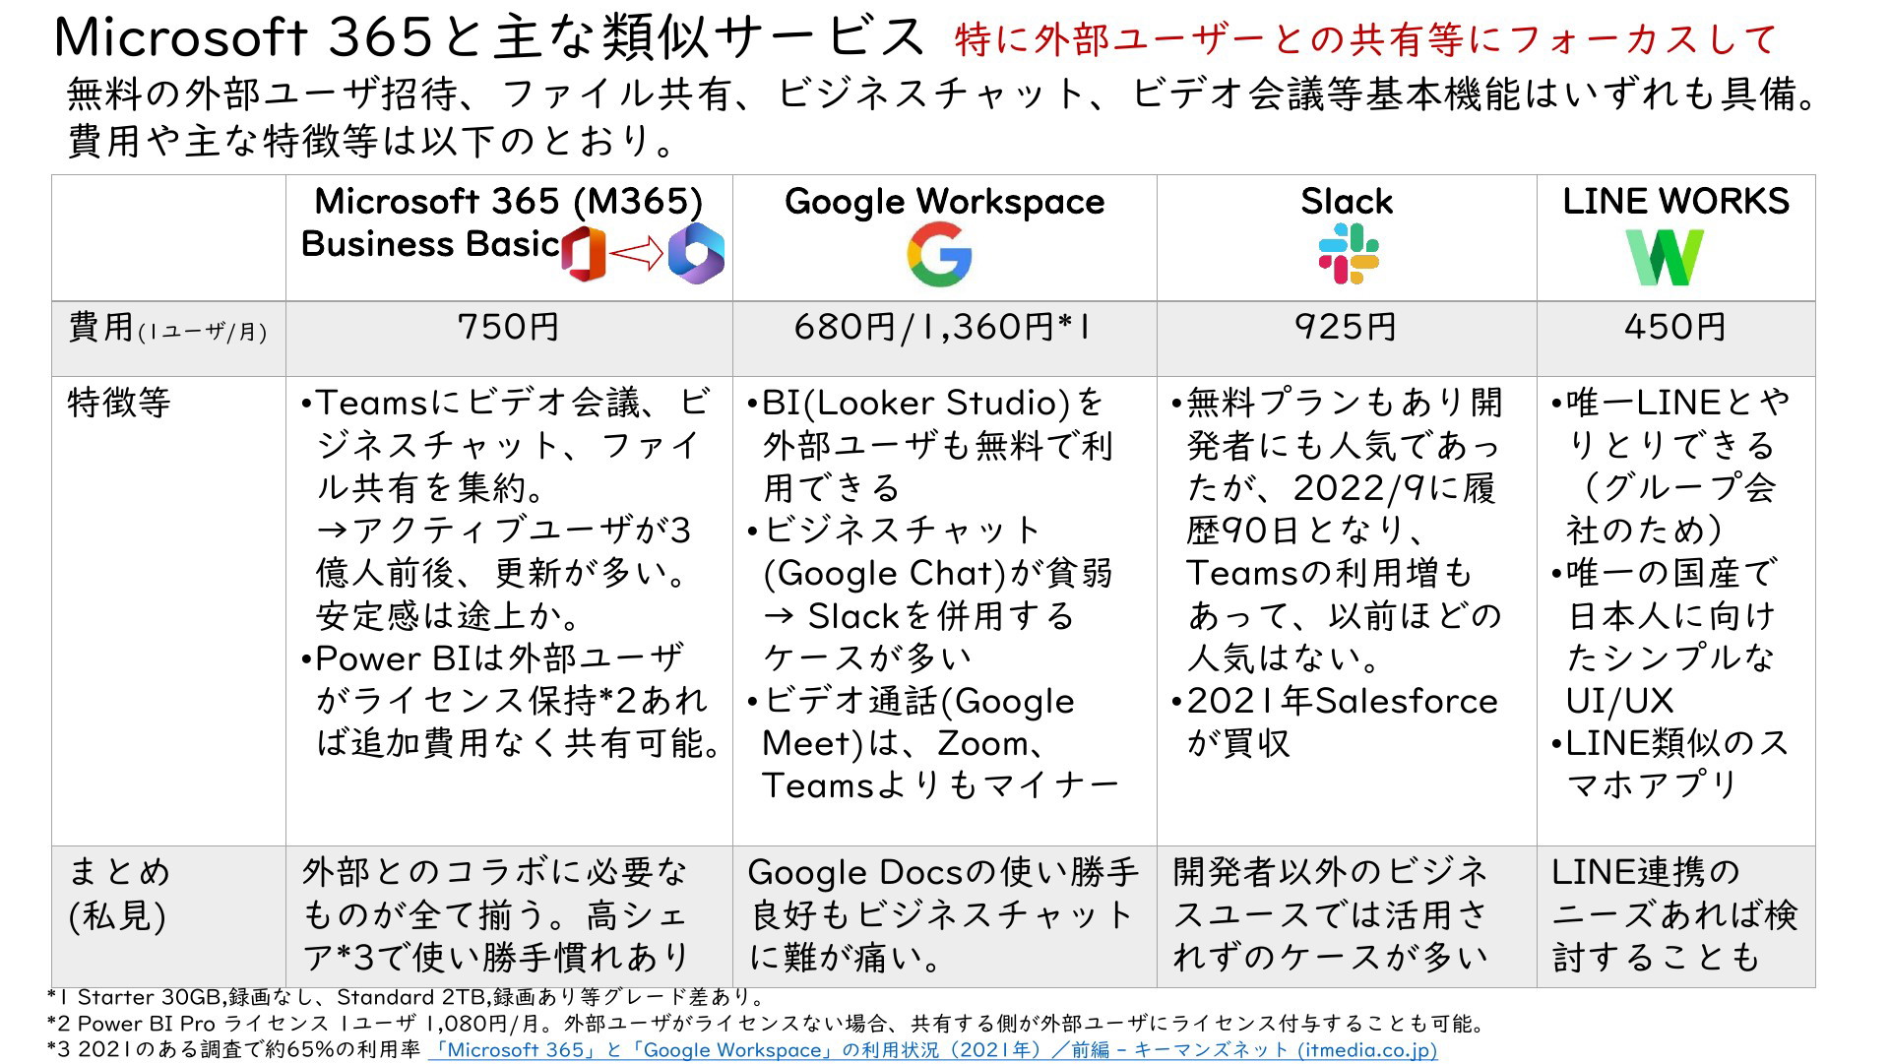The image size is (1890, 1064).
Task: Click the '(Google Chat)が貧弱' bullet text
Action: point(937,573)
